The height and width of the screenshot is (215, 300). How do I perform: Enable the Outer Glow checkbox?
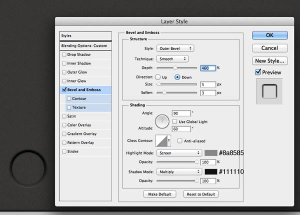[x=64, y=72]
